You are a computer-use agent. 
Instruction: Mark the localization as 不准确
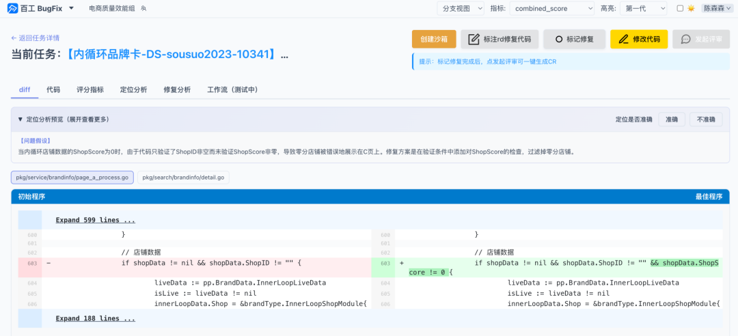coord(706,120)
